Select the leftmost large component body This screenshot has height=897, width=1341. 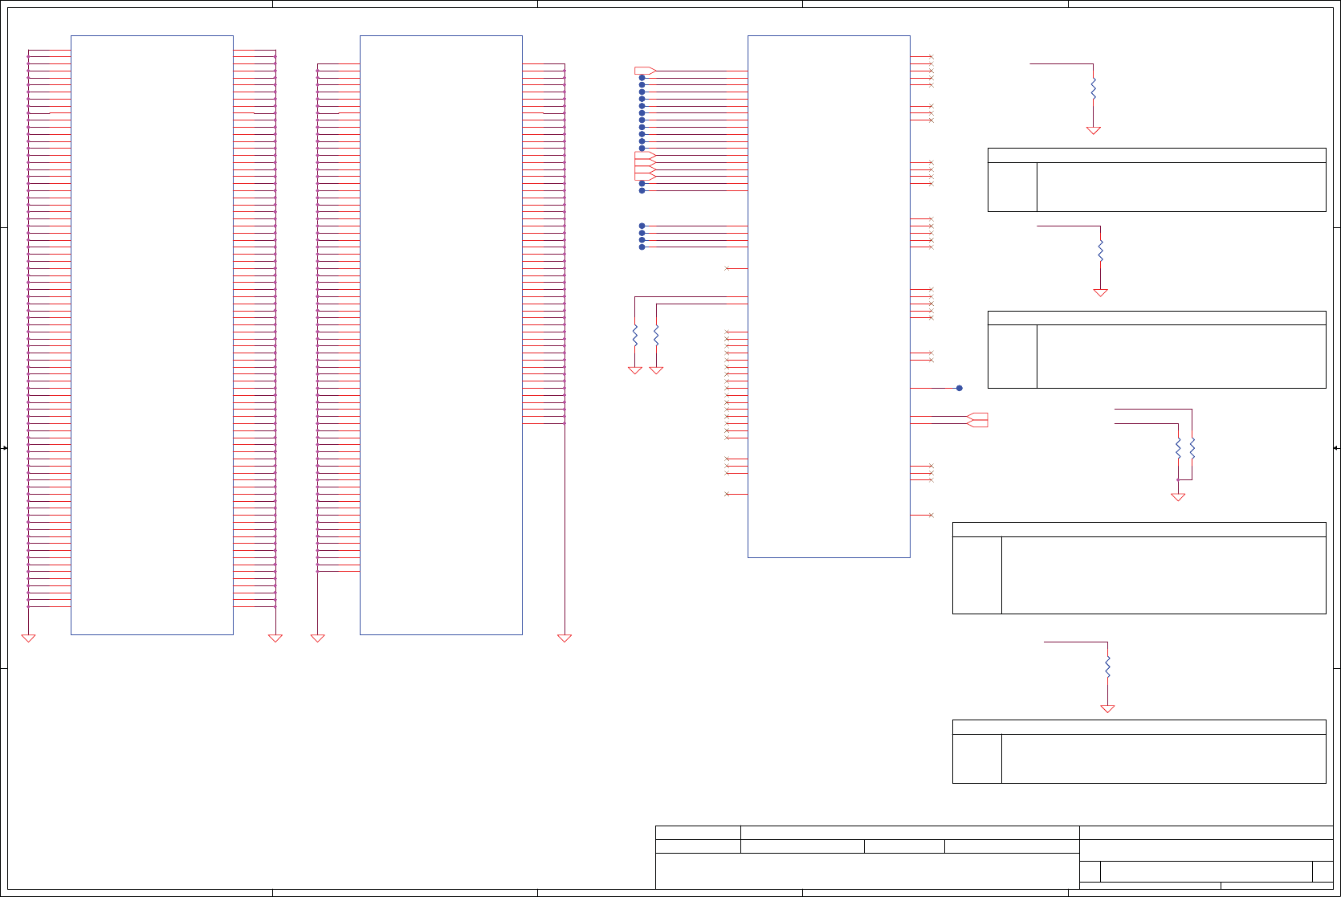pyautogui.click(x=152, y=335)
